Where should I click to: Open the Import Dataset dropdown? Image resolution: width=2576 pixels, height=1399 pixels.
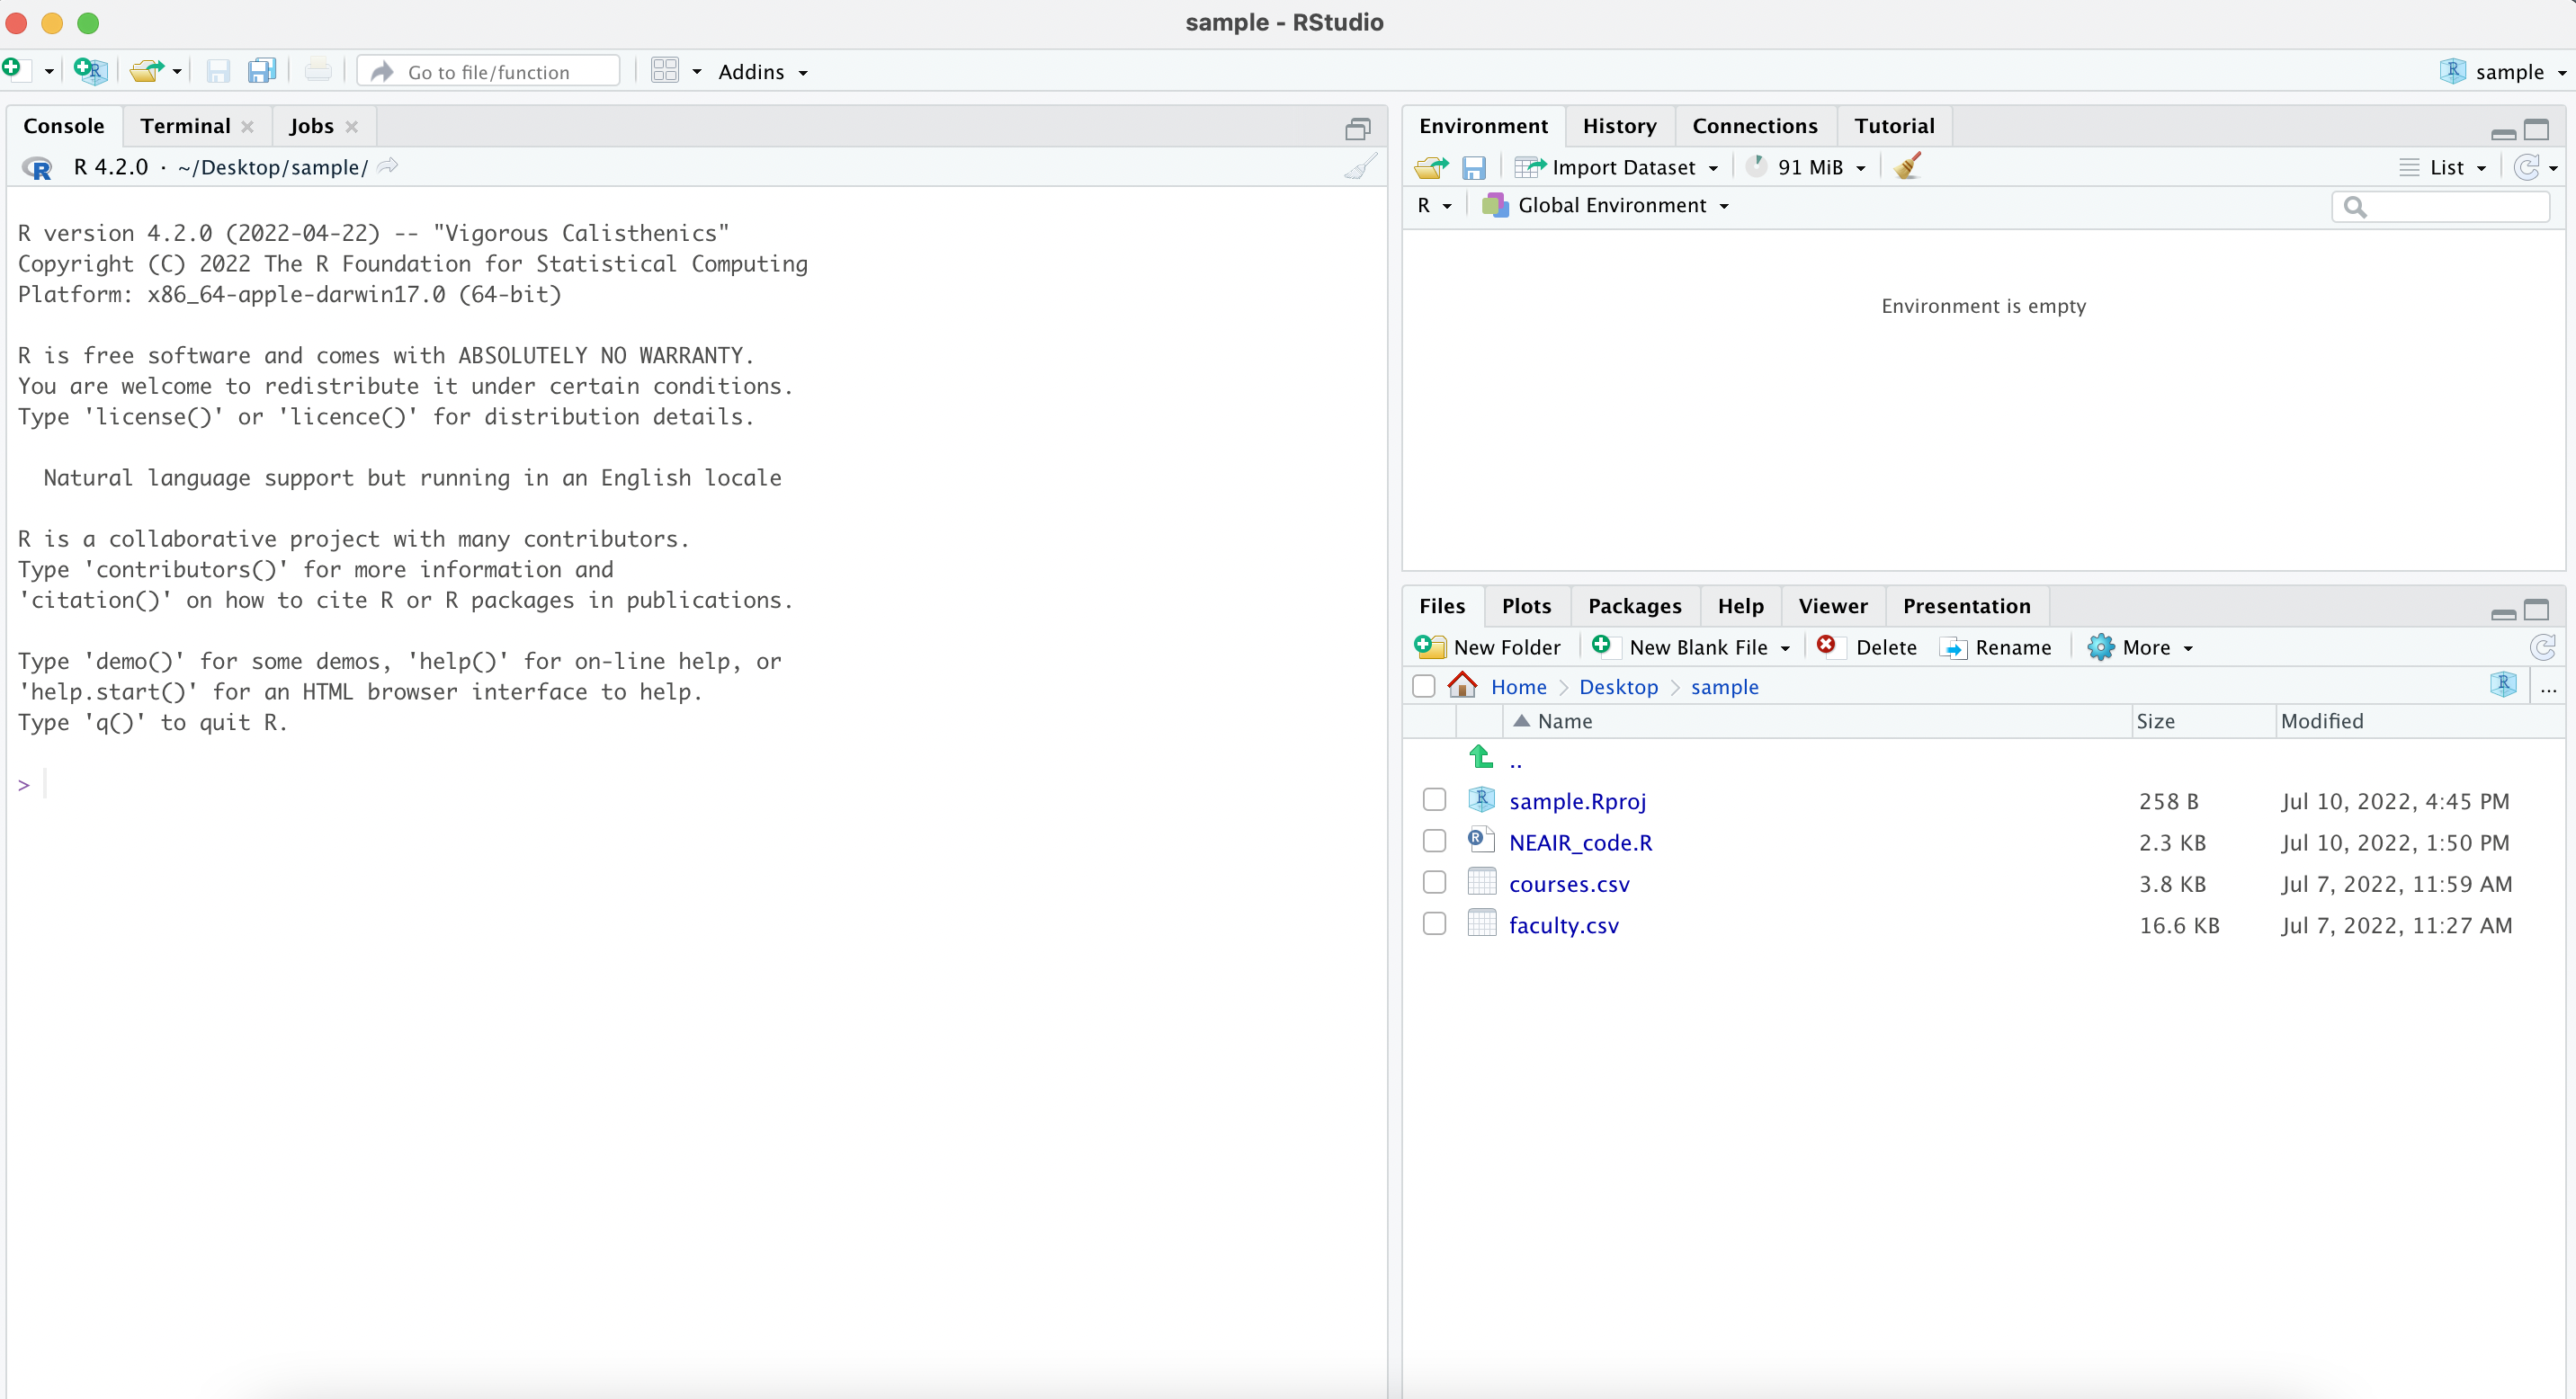click(1619, 167)
